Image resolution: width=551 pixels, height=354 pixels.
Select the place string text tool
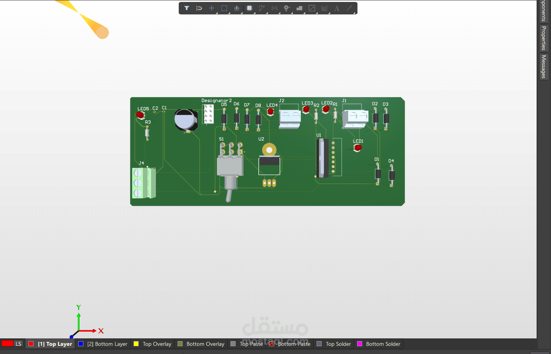click(x=337, y=8)
